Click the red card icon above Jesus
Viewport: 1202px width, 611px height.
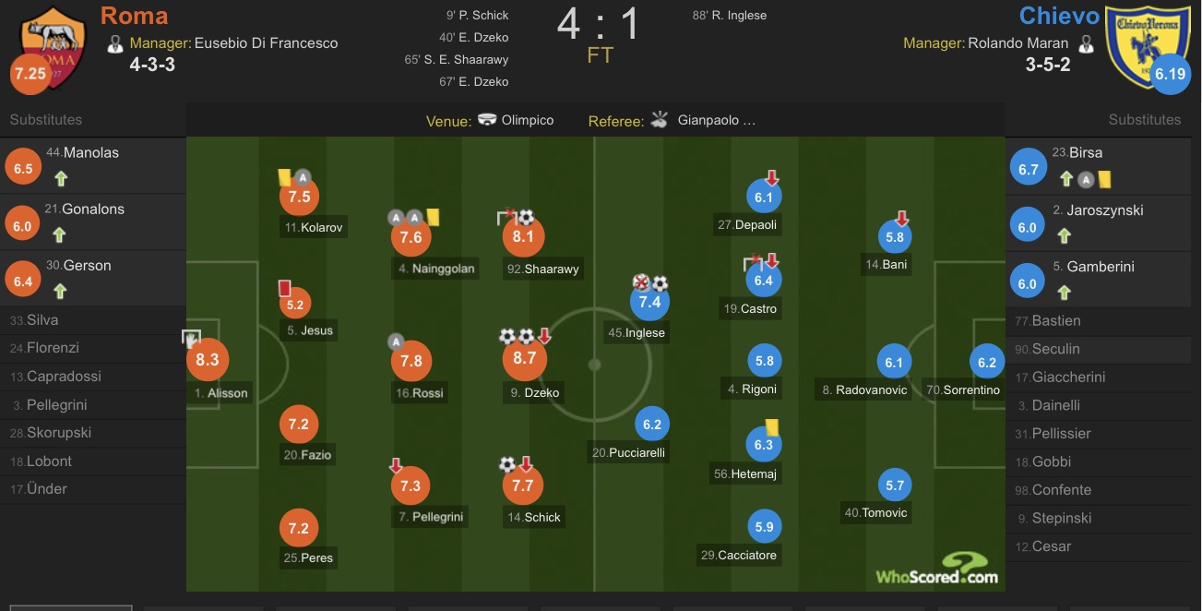point(284,289)
